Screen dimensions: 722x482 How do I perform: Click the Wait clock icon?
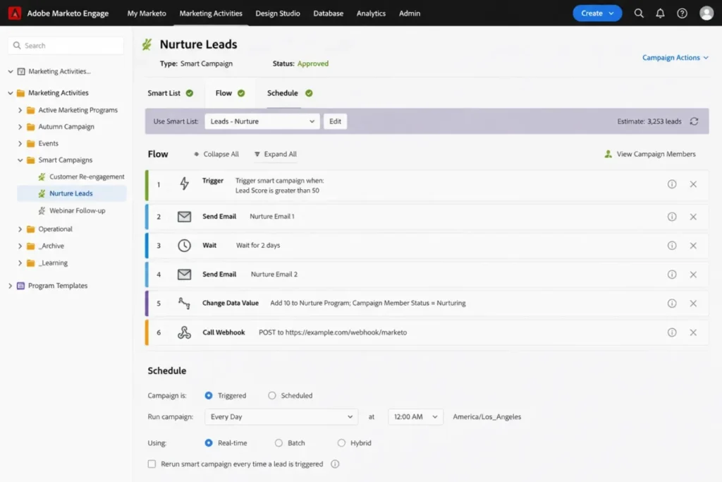coord(184,246)
